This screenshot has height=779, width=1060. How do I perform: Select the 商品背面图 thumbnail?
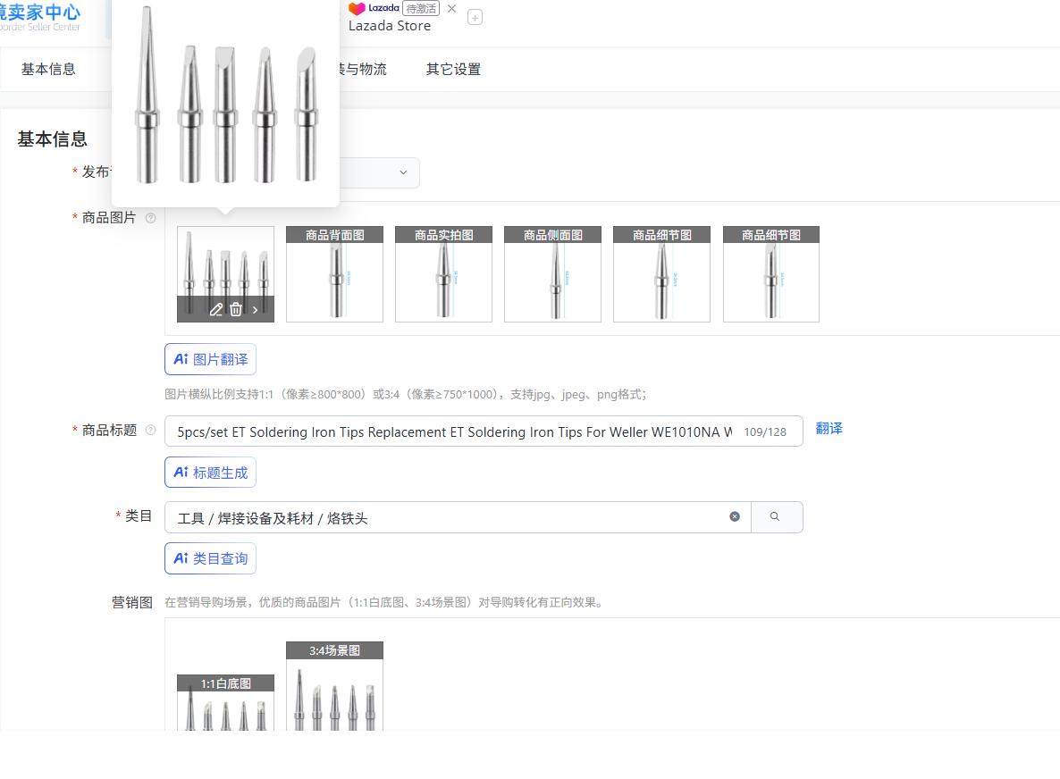334,273
